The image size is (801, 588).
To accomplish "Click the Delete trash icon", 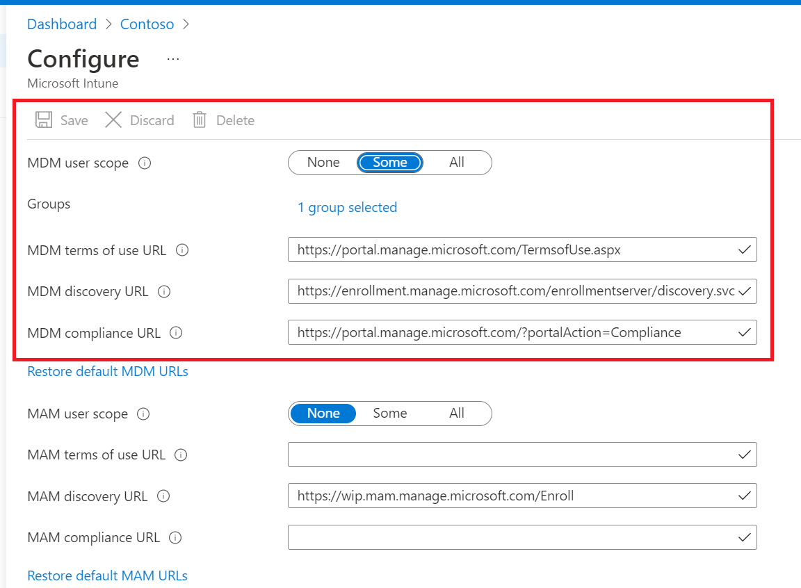I will click(200, 120).
